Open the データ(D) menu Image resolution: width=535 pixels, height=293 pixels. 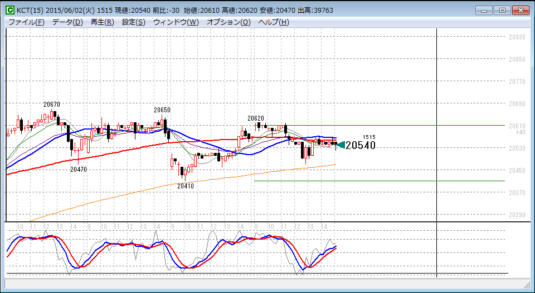(67, 22)
